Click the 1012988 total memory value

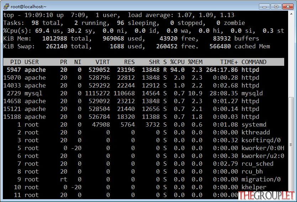(55, 38)
